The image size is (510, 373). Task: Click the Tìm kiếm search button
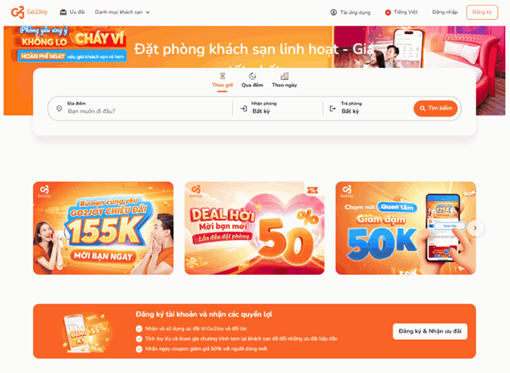(x=435, y=108)
